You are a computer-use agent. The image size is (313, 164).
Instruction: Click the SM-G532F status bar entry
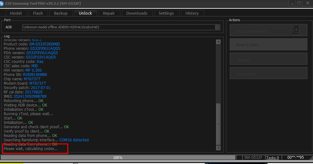pos(253,157)
